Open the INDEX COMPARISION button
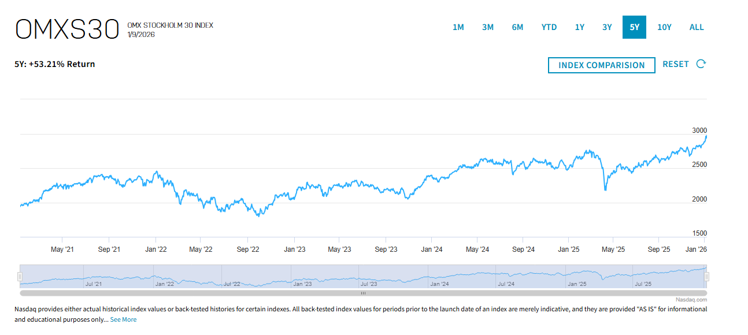Viewport: 748px width, 335px height. 601,65
